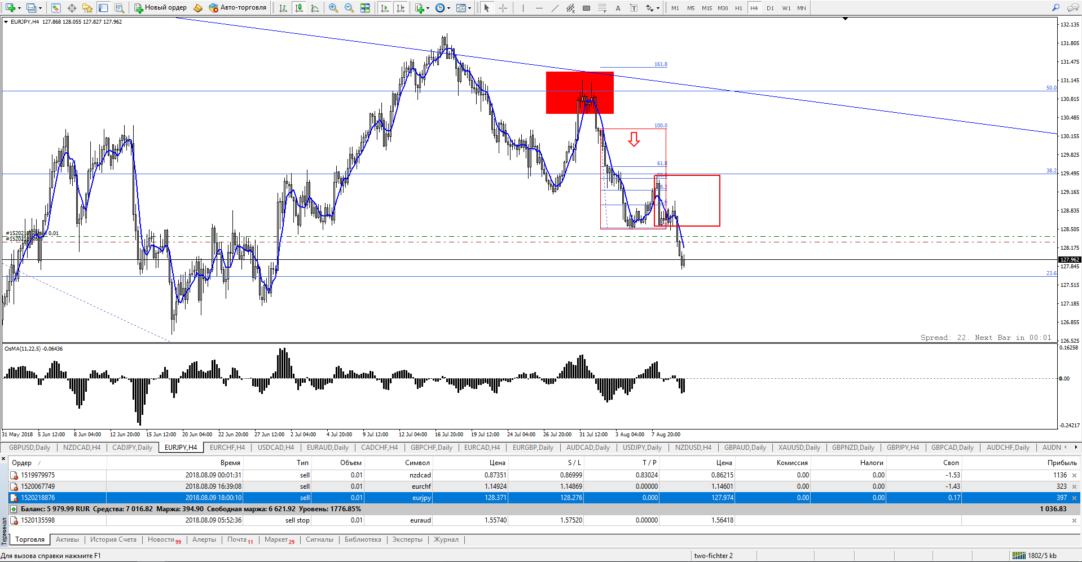Close the nzdcad sell order with its X
1082x562 pixels.
pyautogui.click(x=1074, y=475)
